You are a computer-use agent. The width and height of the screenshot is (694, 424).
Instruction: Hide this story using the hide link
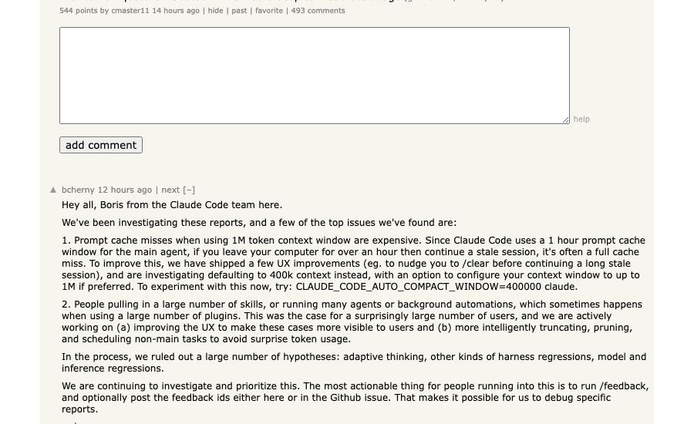click(215, 11)
